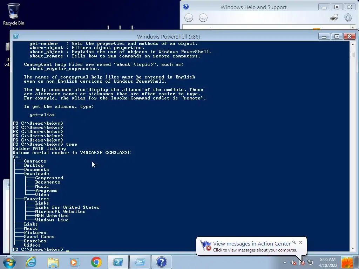Screen dimensions: 359x269
Task: Switch to PowerShell taskbar button
Action: coord(118,262)
